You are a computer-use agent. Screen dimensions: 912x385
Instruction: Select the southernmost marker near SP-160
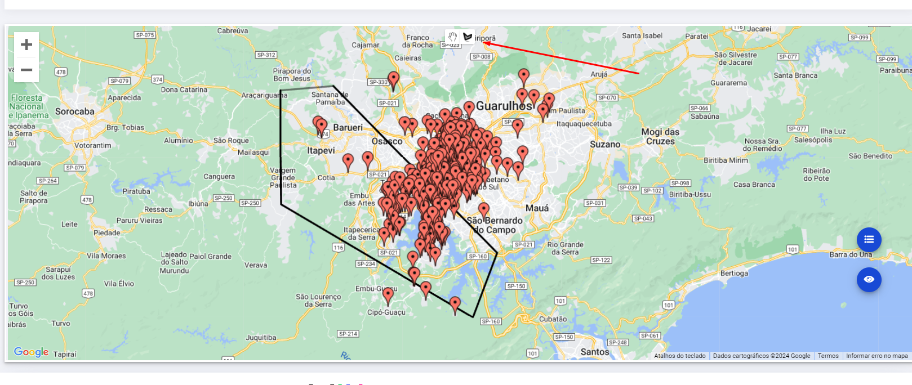[455, 306]
